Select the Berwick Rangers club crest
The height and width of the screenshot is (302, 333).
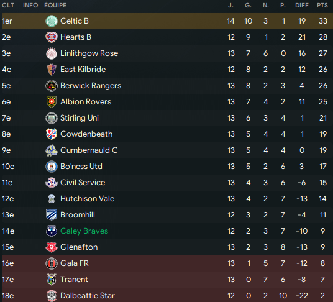(52, 86)
